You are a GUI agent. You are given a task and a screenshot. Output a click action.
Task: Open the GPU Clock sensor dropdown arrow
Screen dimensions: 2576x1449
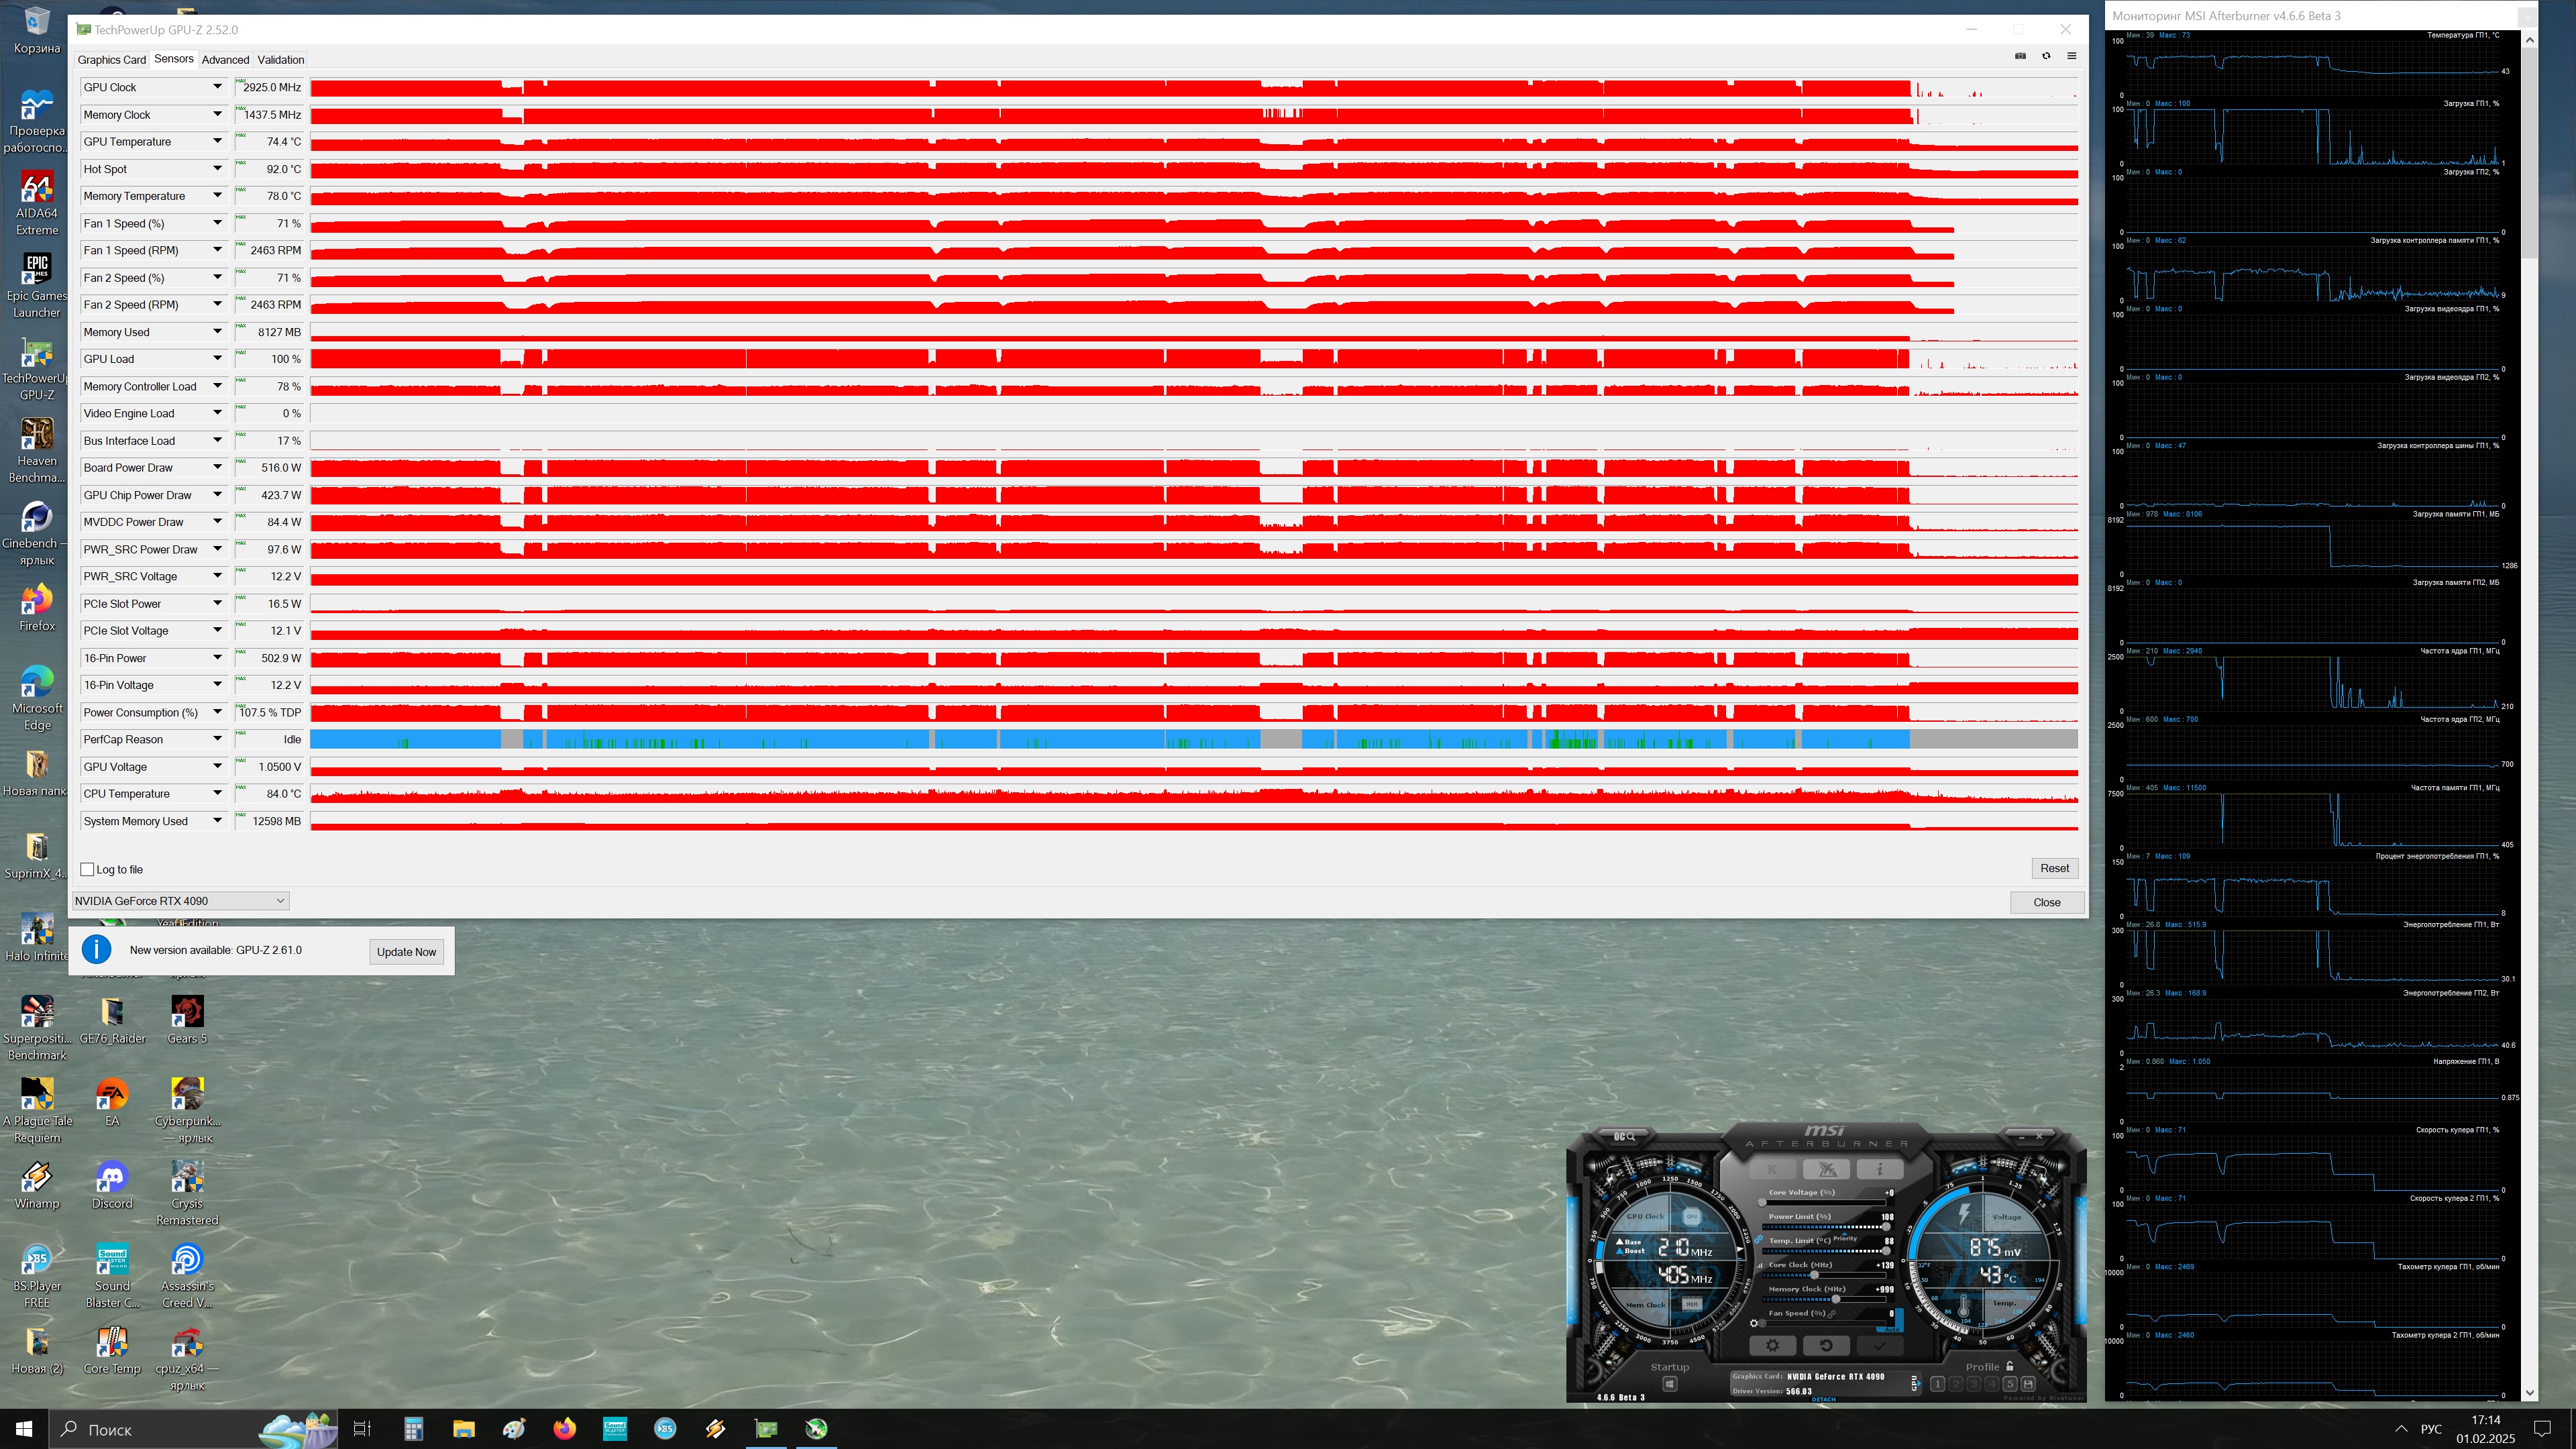coord(217,87)
